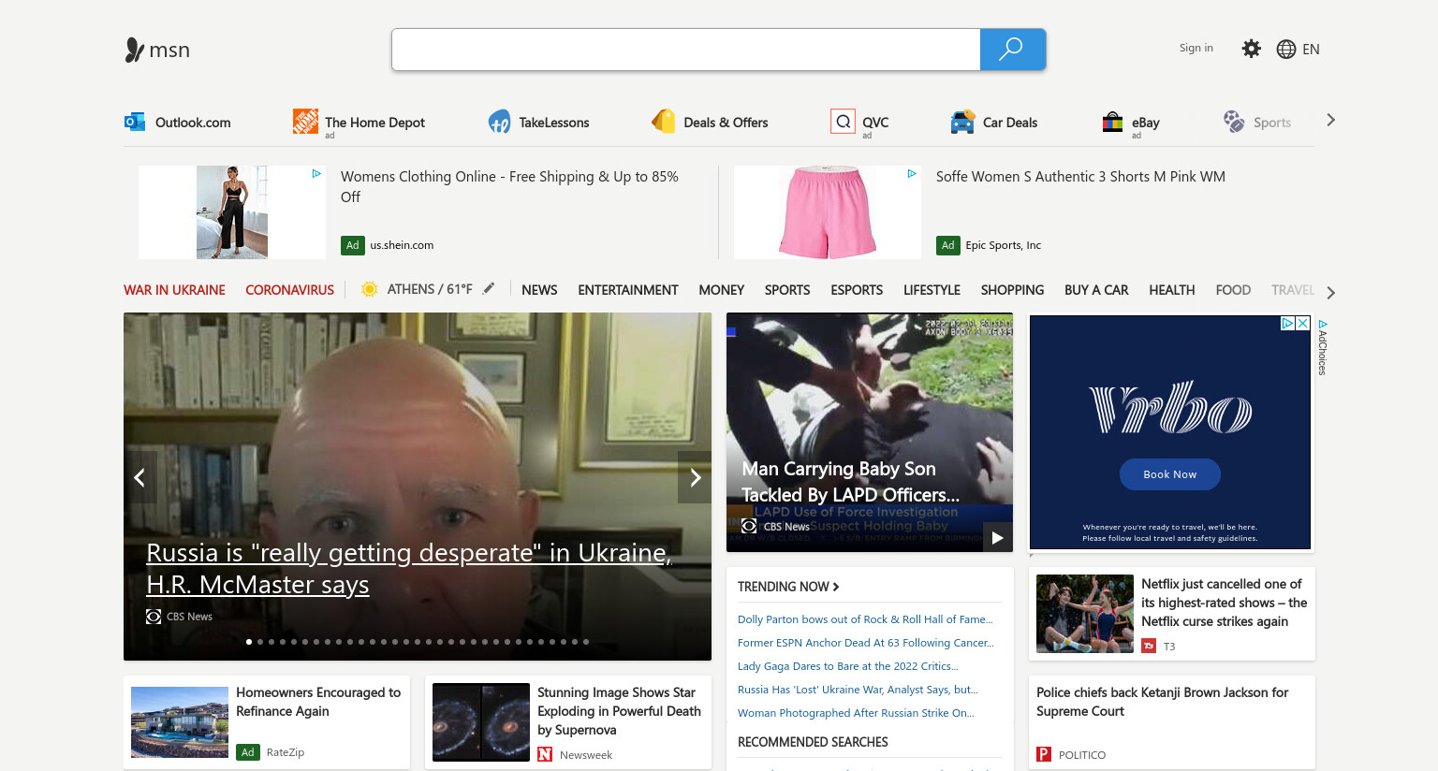Viewport: 1438px width, 771px height.
Task: Click the pink Soffe shorts thumbnail
Action: 828,212
